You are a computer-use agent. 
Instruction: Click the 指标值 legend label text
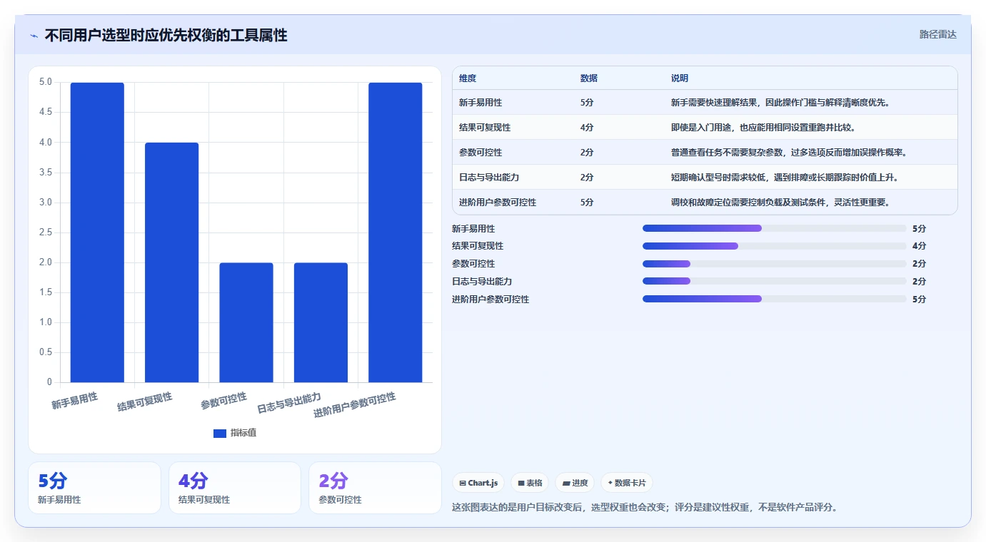click(x=243, y=433)
